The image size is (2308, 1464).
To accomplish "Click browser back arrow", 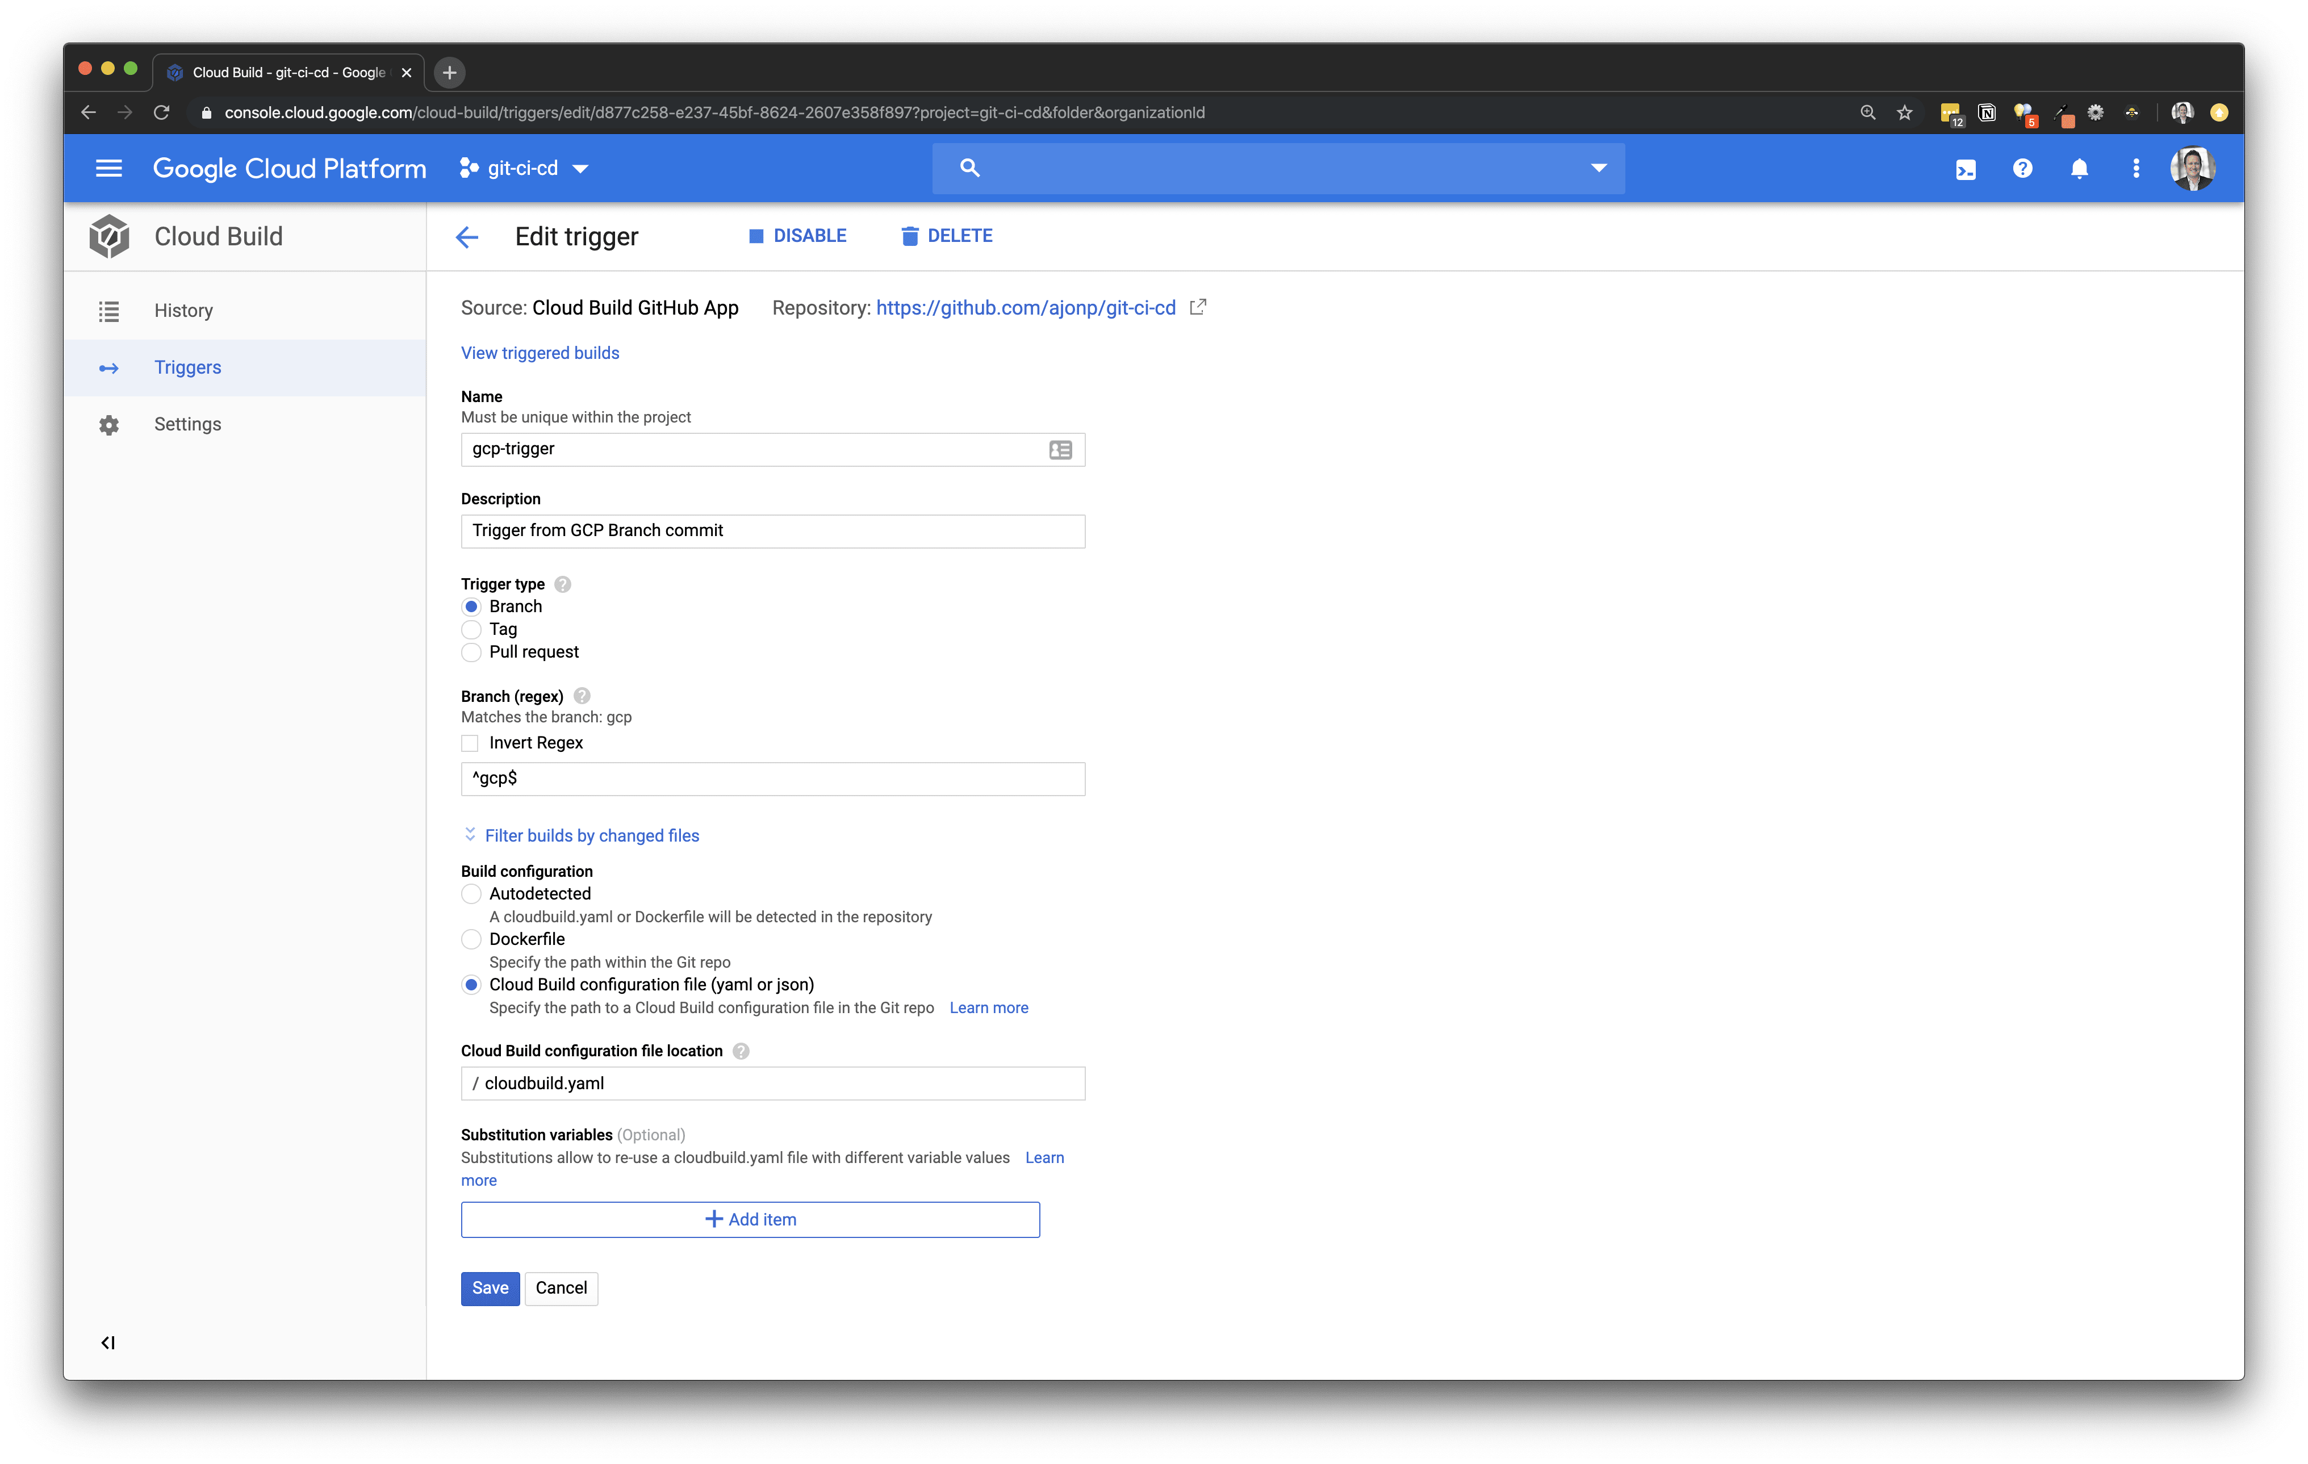I will coord(89,113).
